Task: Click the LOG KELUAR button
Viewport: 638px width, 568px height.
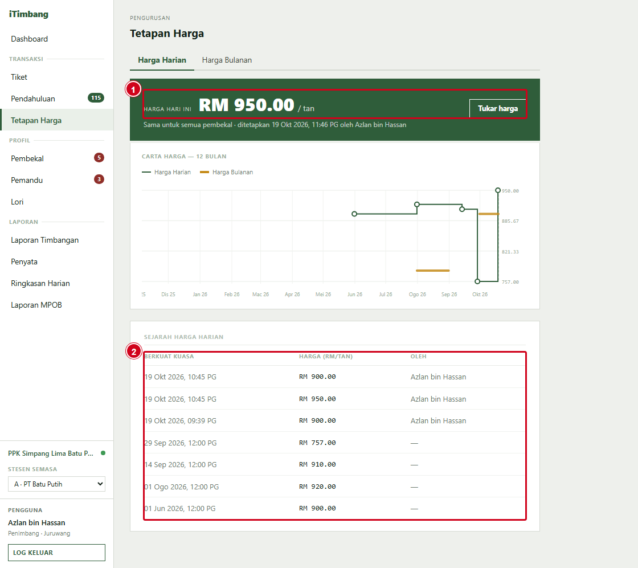Action: [x=56, y=553]
